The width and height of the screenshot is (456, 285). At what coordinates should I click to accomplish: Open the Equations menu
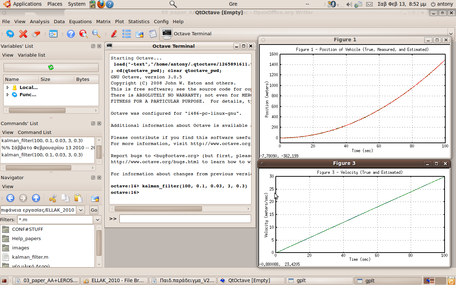click(81, 21)
